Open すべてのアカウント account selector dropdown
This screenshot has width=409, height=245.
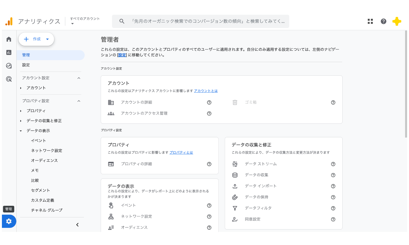(x=85, y=21)
